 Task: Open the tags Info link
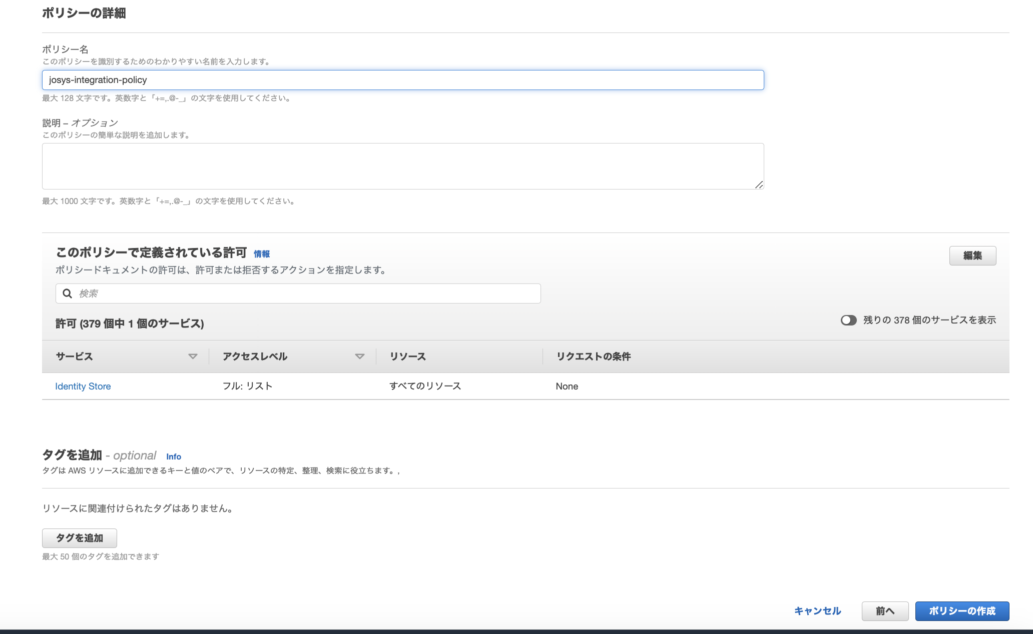click(174, 456)
